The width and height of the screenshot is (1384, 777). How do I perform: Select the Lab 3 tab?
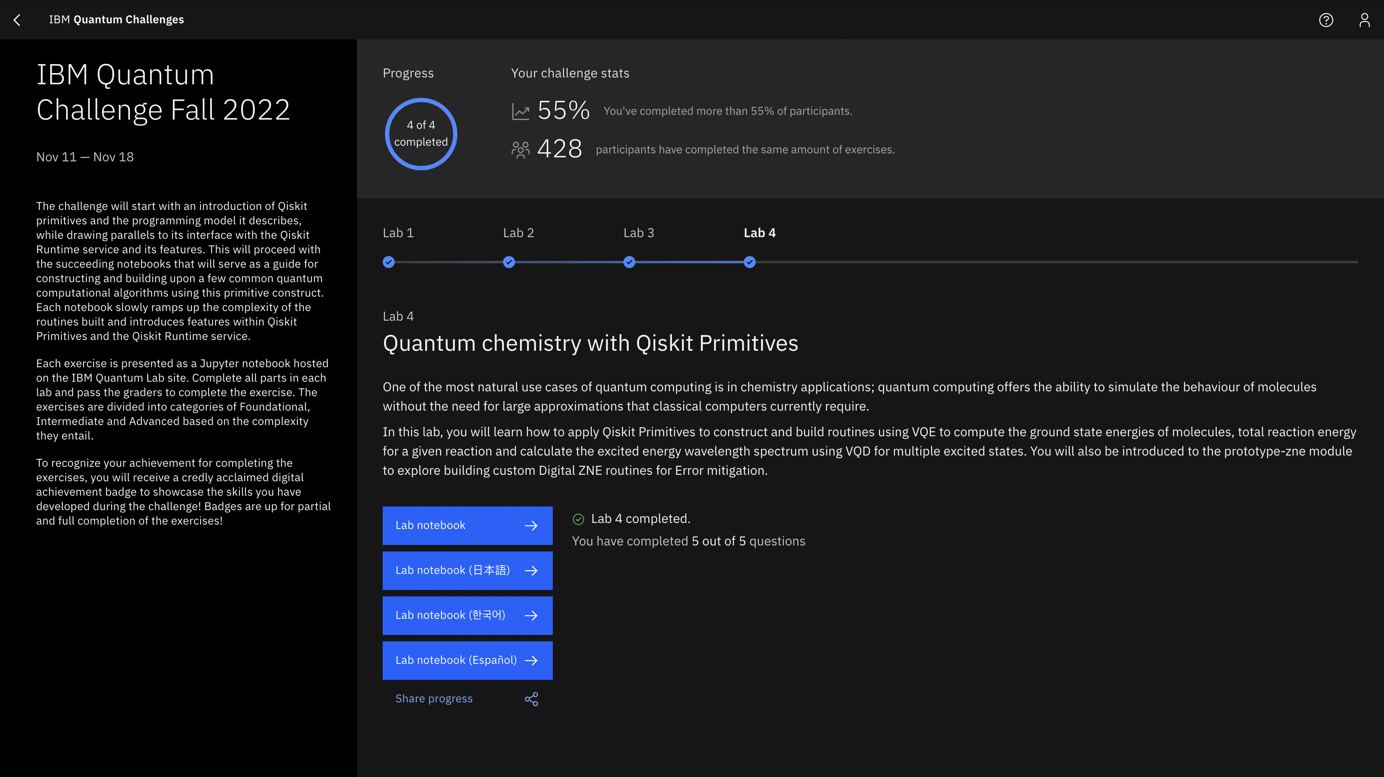639,233
